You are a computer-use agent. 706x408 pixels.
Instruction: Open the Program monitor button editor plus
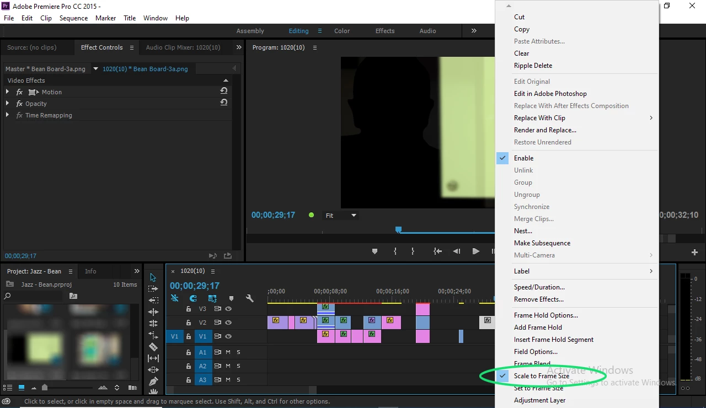pyautogui.click(x=694, y=252)
